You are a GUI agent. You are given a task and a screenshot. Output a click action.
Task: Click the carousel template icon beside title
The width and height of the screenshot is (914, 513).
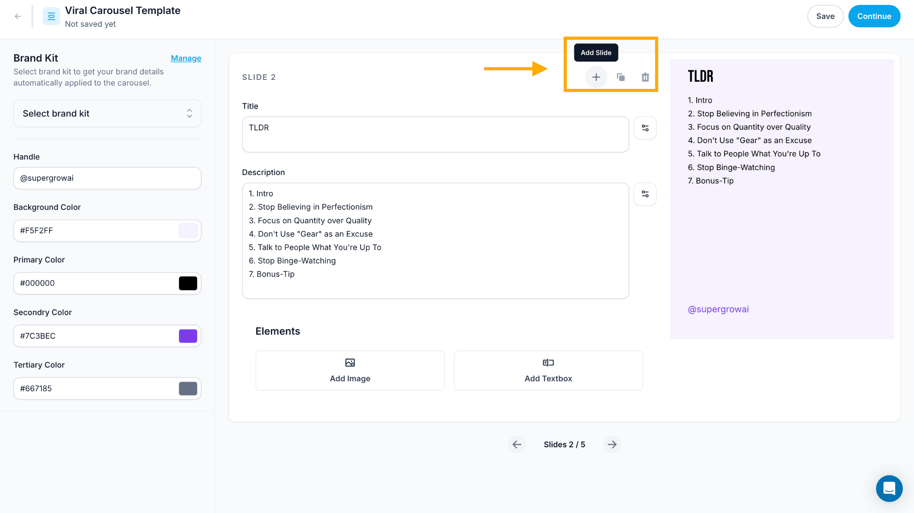(51, 17)
